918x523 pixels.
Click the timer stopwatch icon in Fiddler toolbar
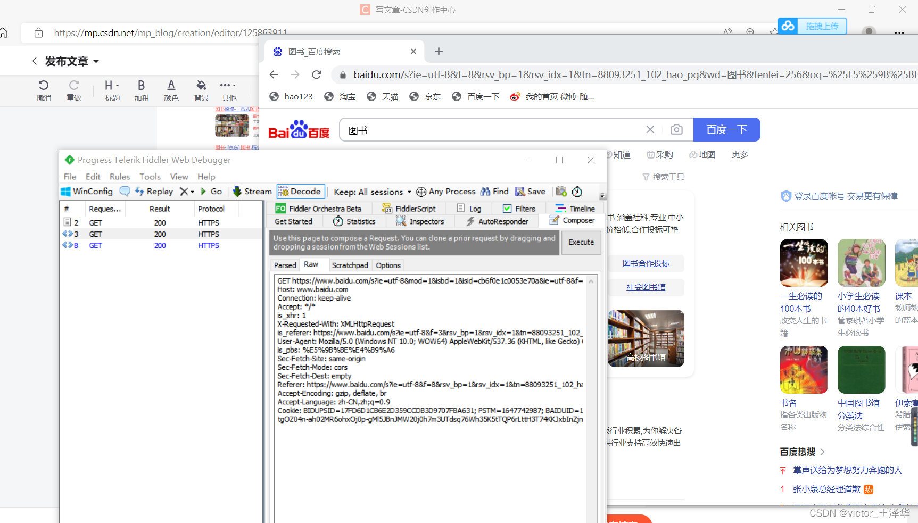click(x=577, y=192)
